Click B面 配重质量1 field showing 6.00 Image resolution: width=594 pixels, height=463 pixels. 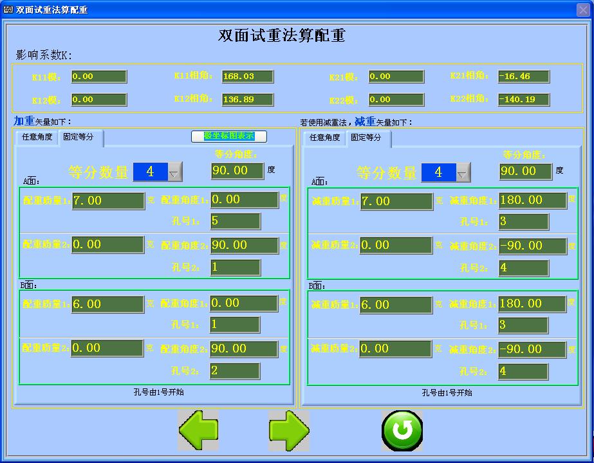[x=108, y=304]
